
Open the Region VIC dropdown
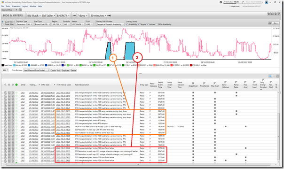point(57,24)
